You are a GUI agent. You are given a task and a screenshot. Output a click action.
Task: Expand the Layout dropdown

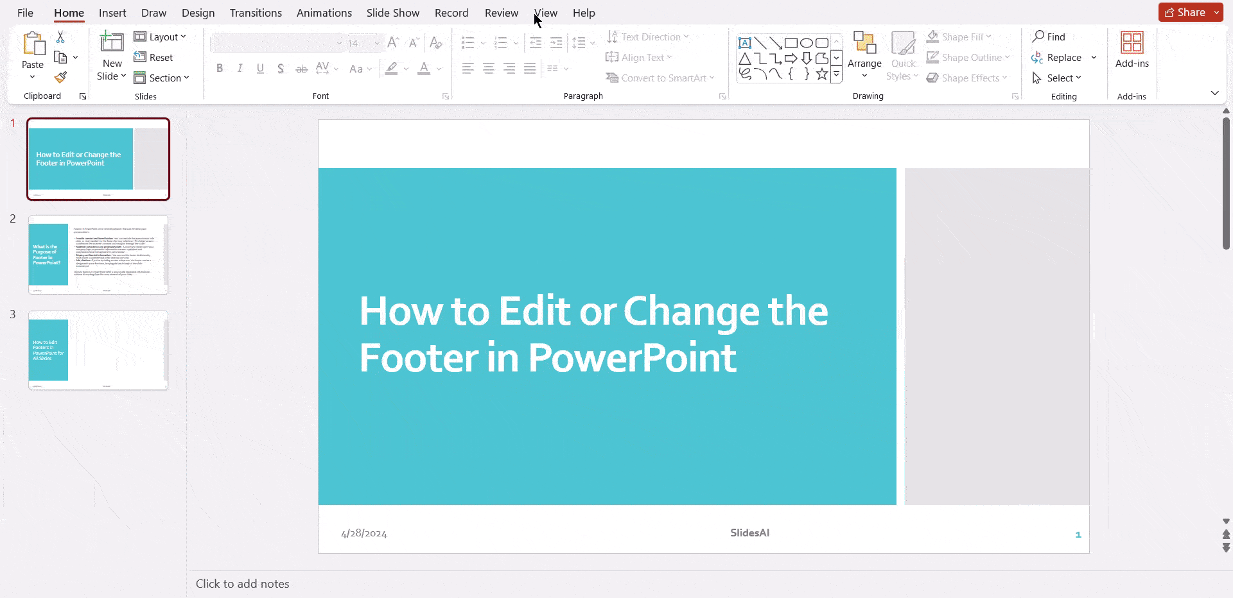[161, 37]
